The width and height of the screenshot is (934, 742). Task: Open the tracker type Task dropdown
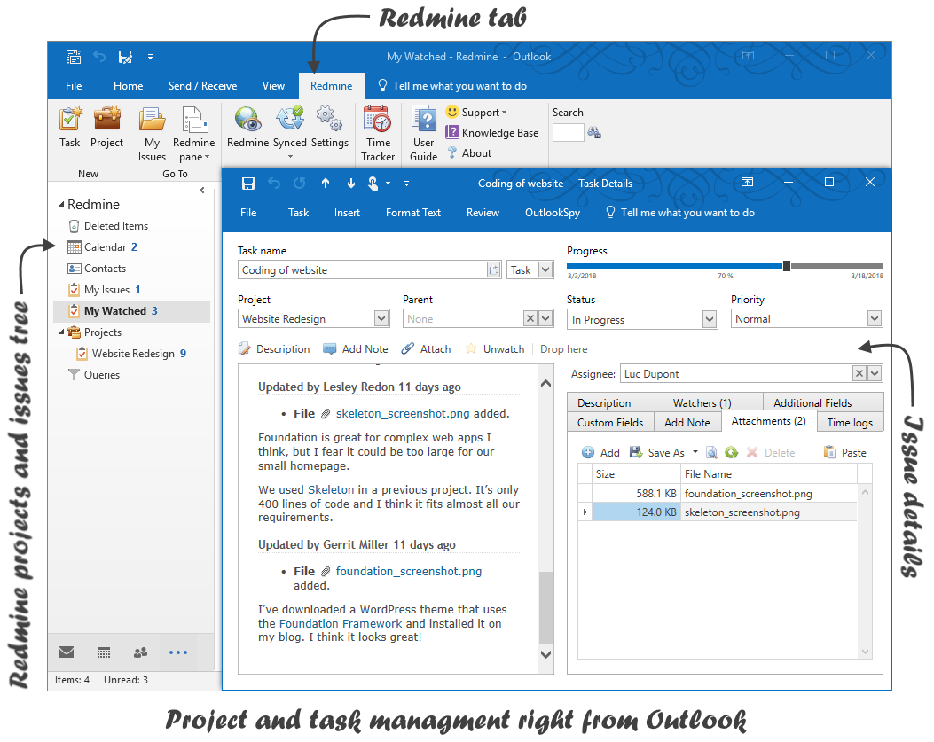[545, 269]
